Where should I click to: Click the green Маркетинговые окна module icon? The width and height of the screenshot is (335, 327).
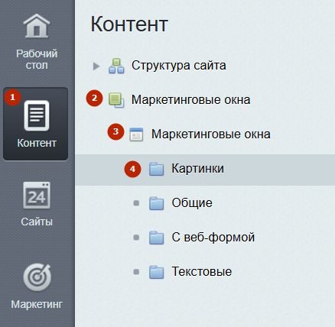click(116, 100)
